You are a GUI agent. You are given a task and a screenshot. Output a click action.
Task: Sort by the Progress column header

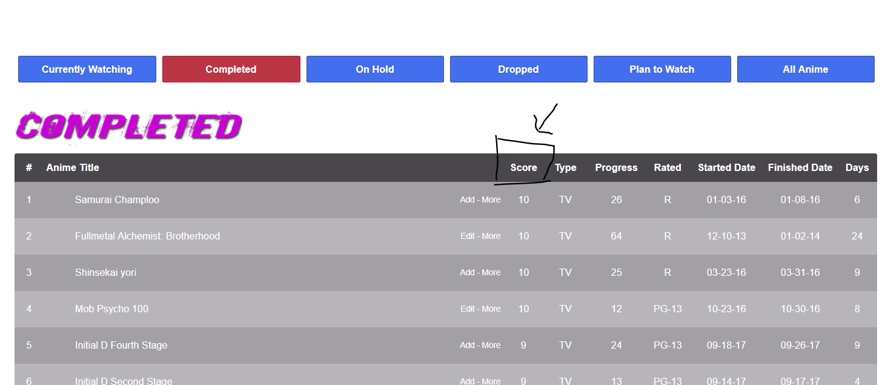(x=616, y=168)
